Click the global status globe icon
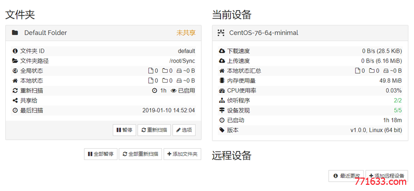414x191 pixels. pyautogui.click(x=15, y=71)
